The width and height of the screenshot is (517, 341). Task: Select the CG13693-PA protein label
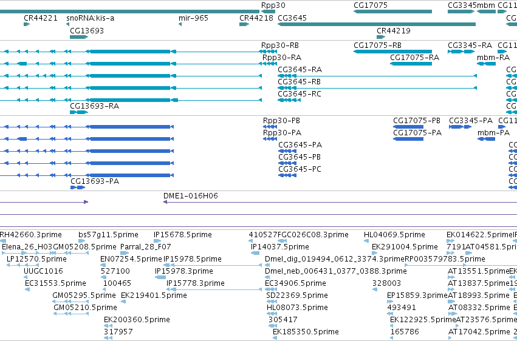pyautogui.click(x=95, y=181)
